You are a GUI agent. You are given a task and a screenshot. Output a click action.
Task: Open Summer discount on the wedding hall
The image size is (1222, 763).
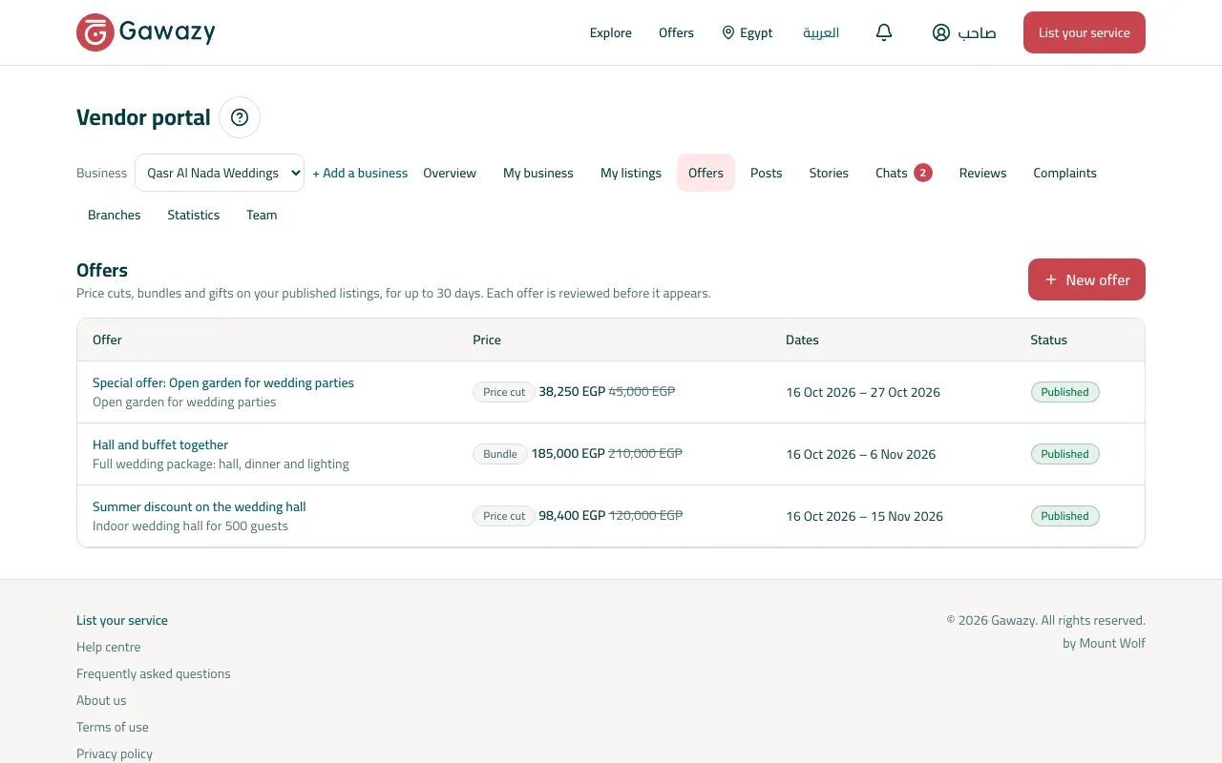pos(200,506)
